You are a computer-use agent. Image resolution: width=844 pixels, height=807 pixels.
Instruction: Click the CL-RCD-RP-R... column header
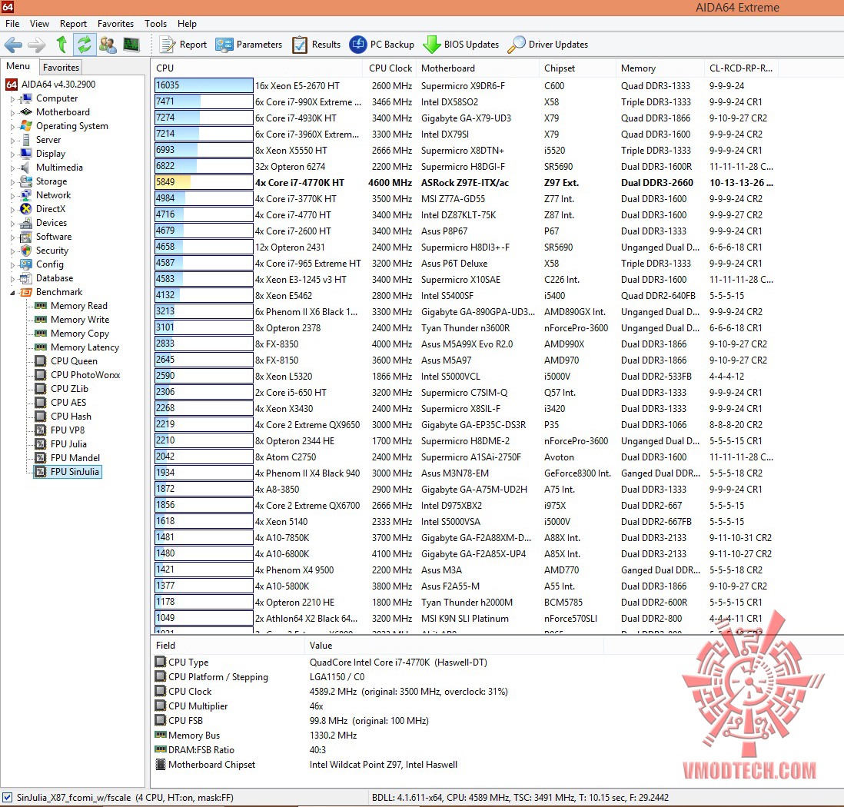pyautogui.click(x=741, y=68)
